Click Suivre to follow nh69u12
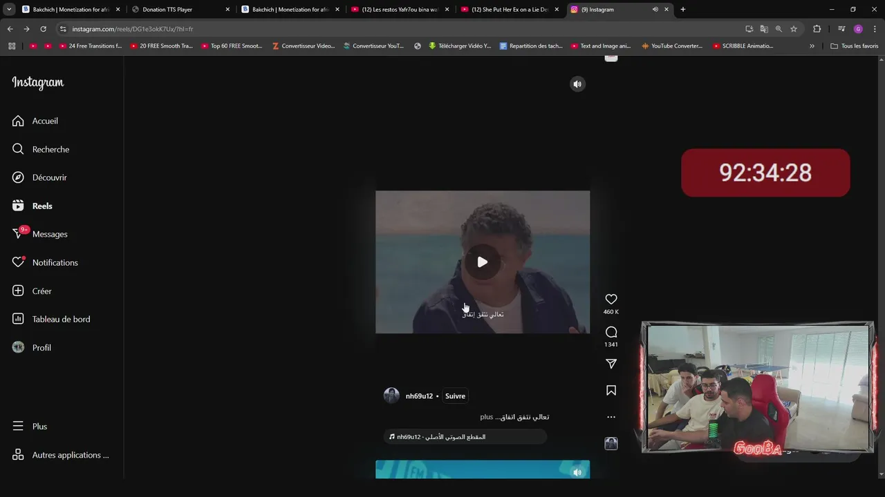 point(455,396)
